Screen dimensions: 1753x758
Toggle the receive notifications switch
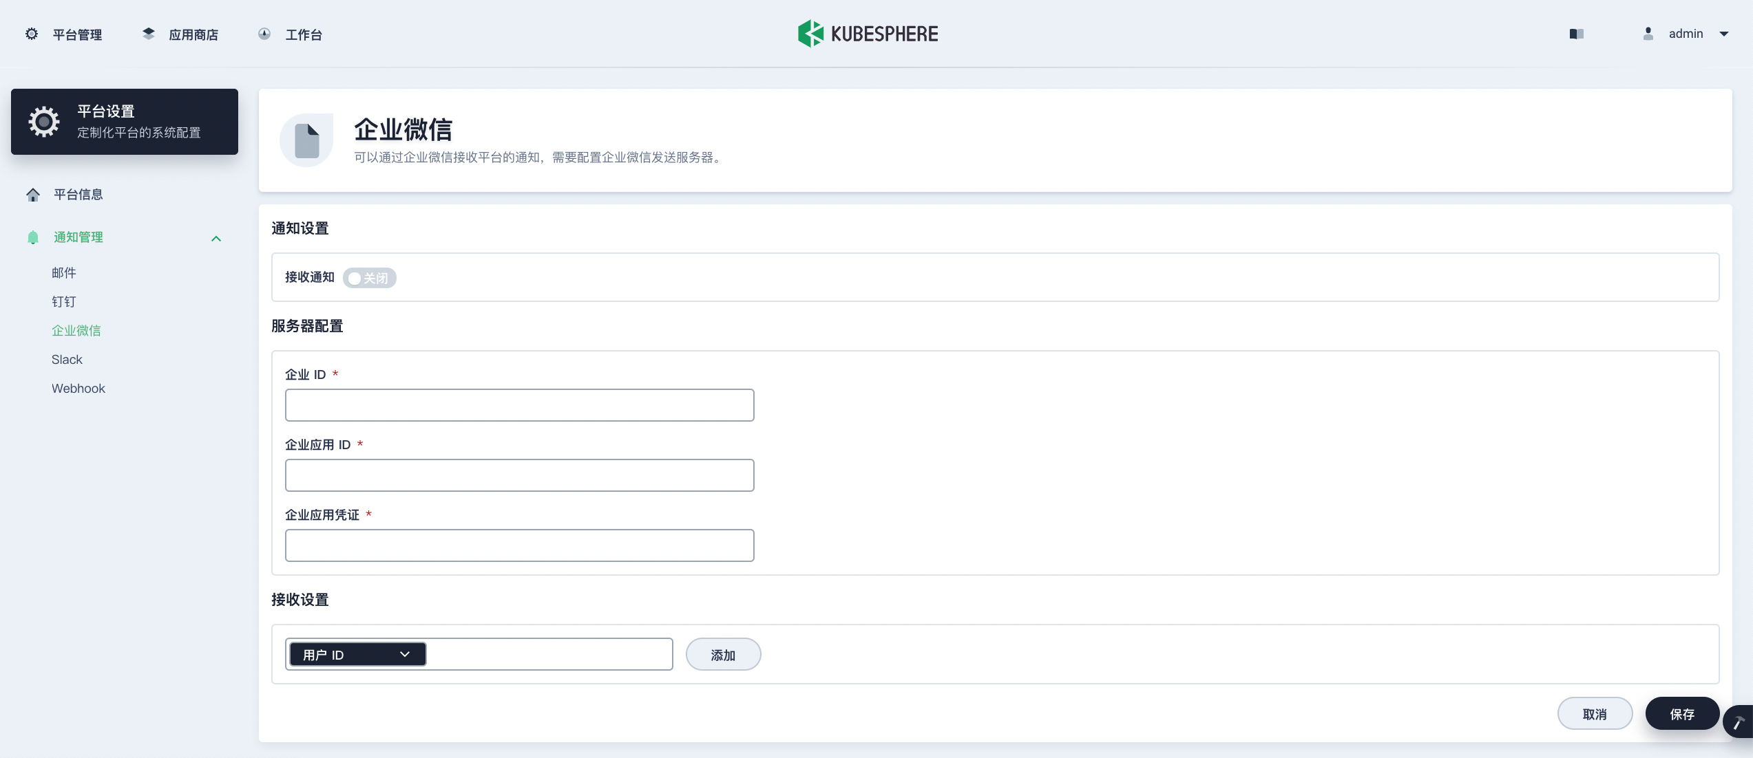[x=370, y=278]
